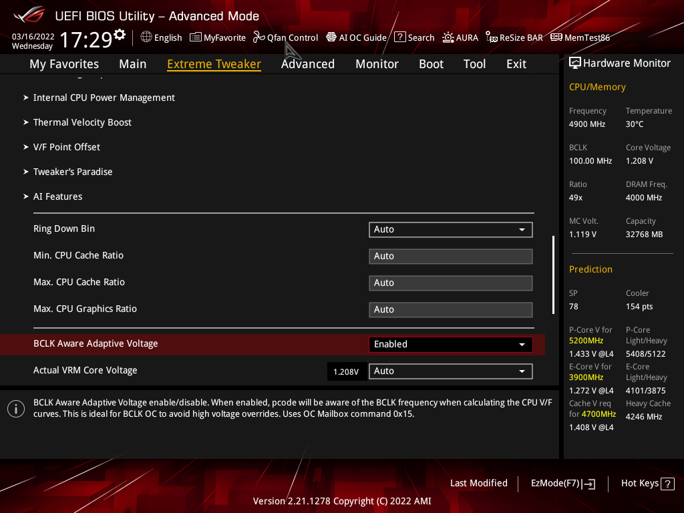Click the globe language icon
The height and width of the screenshot is (513, 684).
pyautogui.click(x=146, y=37)
